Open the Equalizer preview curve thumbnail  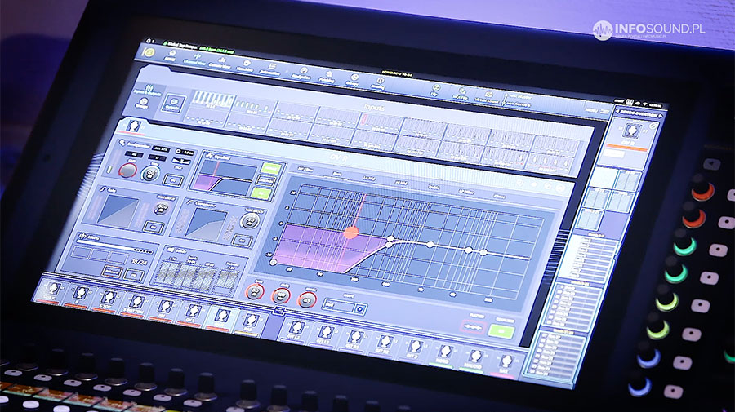pos(225,176)
